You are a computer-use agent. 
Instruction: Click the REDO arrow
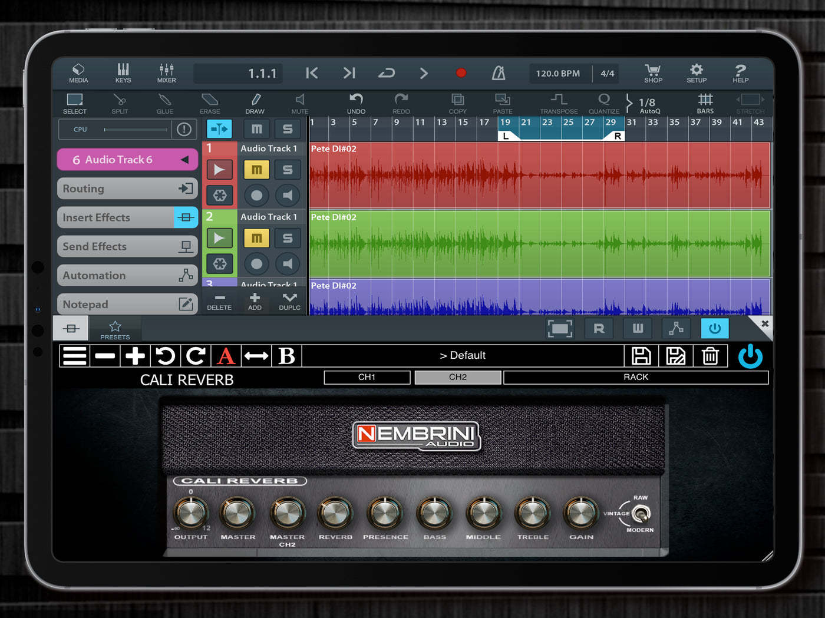[x=401, y=104]
